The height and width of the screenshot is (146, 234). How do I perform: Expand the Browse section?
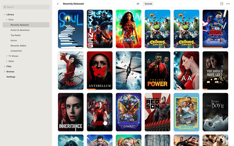5,71
